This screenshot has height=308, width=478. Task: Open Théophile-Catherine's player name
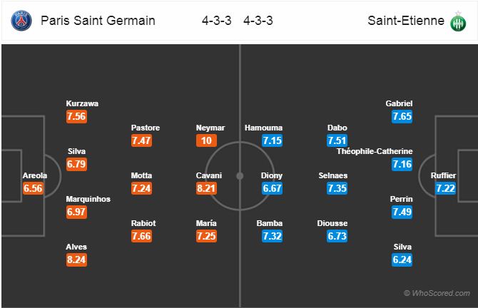pyautogui.click(x=375, y=151)
